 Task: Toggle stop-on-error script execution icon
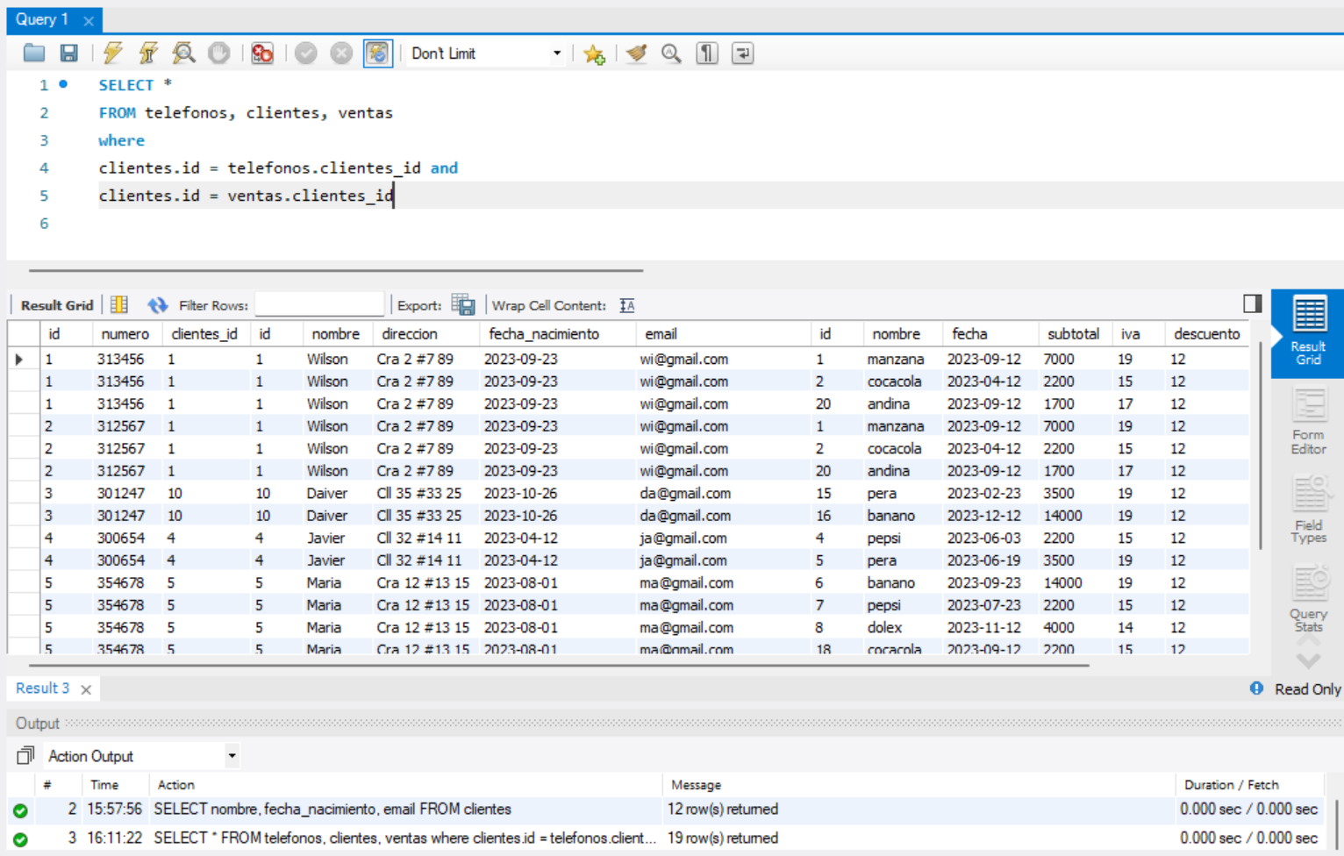click(x=262, y=53)
